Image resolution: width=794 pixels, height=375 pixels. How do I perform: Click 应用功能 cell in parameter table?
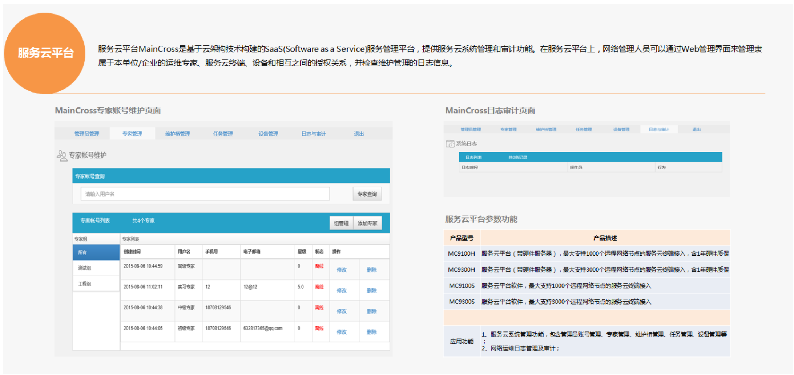pyautogui.click(x=462, y=341)
